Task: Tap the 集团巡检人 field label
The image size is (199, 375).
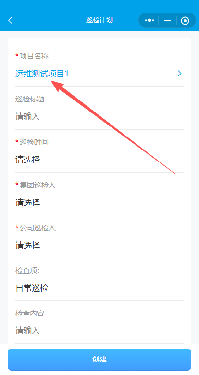Action: (37, 185)
